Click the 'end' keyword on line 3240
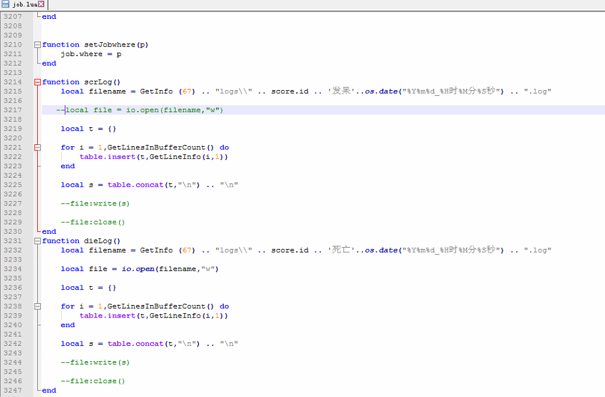605x397 pixels. click(x=67, y=325)
